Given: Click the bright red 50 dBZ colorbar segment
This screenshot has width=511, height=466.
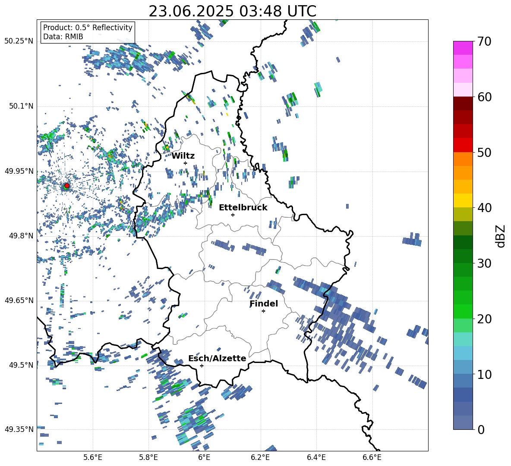Looking at the screenshot, I should [x=463, y=145].
